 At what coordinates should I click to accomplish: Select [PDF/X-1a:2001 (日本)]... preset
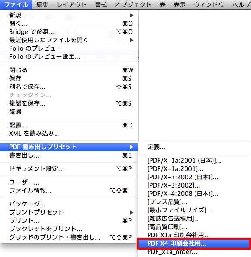pyautogui.click(x=195, y=161)
